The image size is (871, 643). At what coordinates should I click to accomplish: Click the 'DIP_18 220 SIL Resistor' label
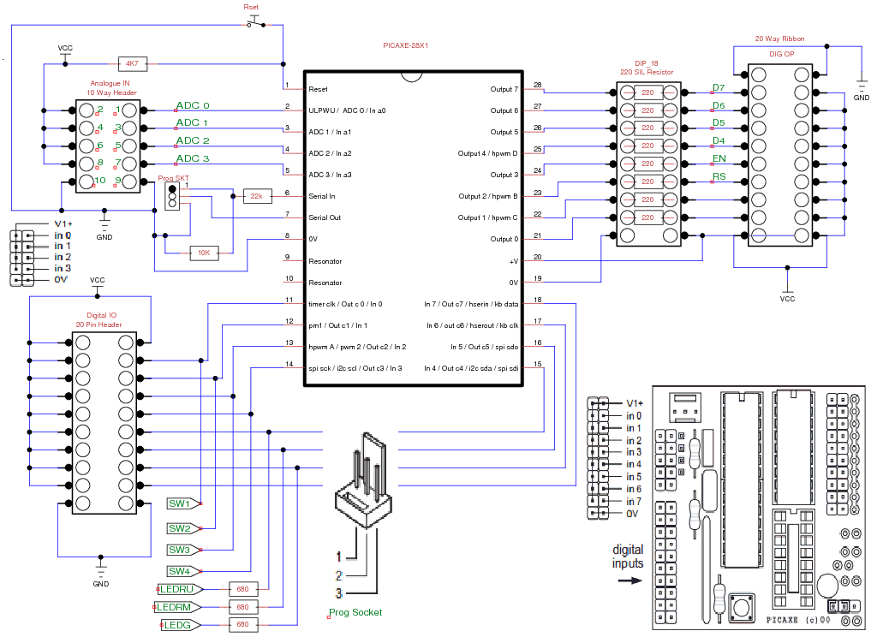(x=647, y=68)
